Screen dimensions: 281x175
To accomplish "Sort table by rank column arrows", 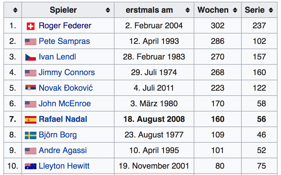I will [15, 10].
